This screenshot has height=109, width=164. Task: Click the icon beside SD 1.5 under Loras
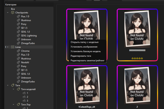click(18, 70)
